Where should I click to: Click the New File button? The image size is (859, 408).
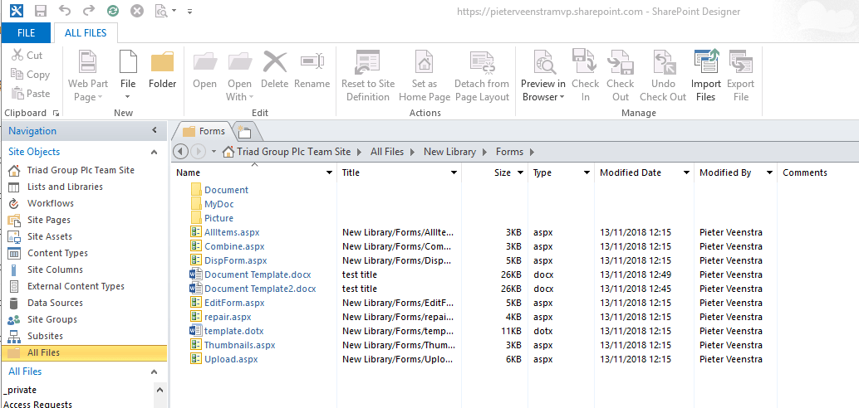click(x=128, y=75)
